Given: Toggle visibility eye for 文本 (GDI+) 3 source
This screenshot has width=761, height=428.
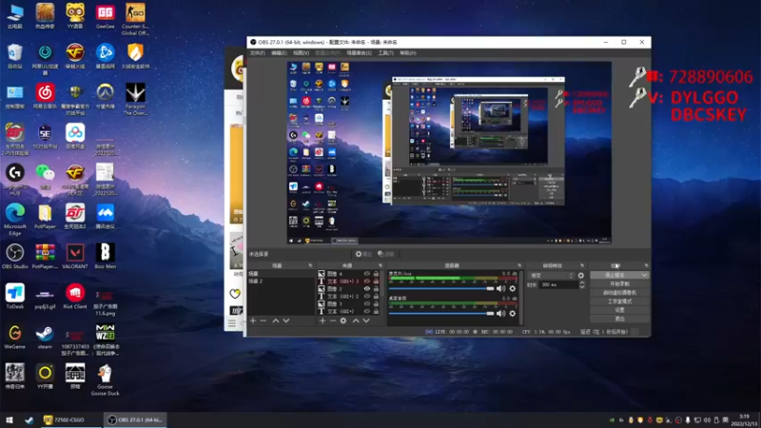Looking at the screenshot, I should [x=367, y=281].
